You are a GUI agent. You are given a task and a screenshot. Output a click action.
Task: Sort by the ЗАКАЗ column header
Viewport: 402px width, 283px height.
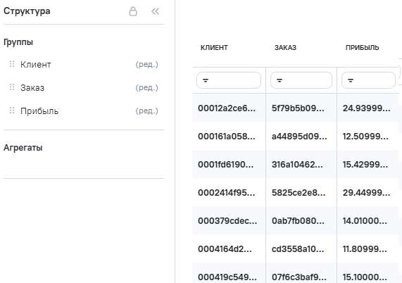(x=285, y=48)
